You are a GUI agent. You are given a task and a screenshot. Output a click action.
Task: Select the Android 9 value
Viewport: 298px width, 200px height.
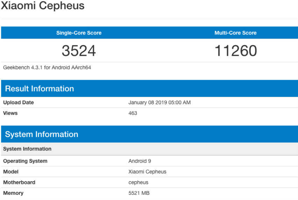pos(140,161)
